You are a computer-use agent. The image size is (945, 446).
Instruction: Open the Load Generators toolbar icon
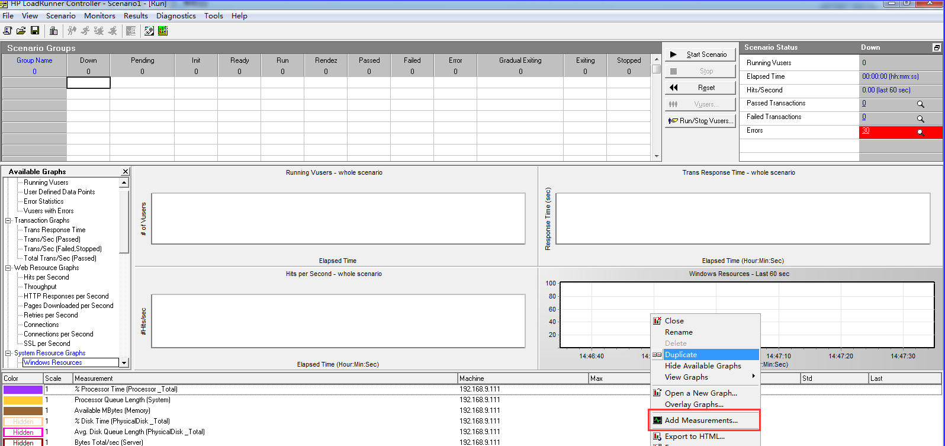53,31
